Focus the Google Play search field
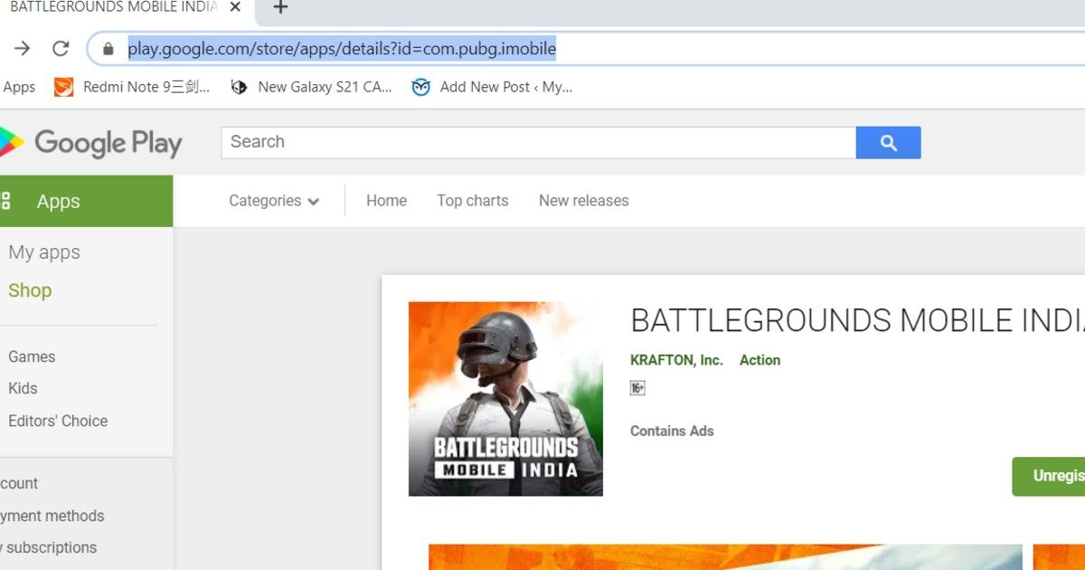The height and width of the screenshot is (570, 1085). coord(539,142)
